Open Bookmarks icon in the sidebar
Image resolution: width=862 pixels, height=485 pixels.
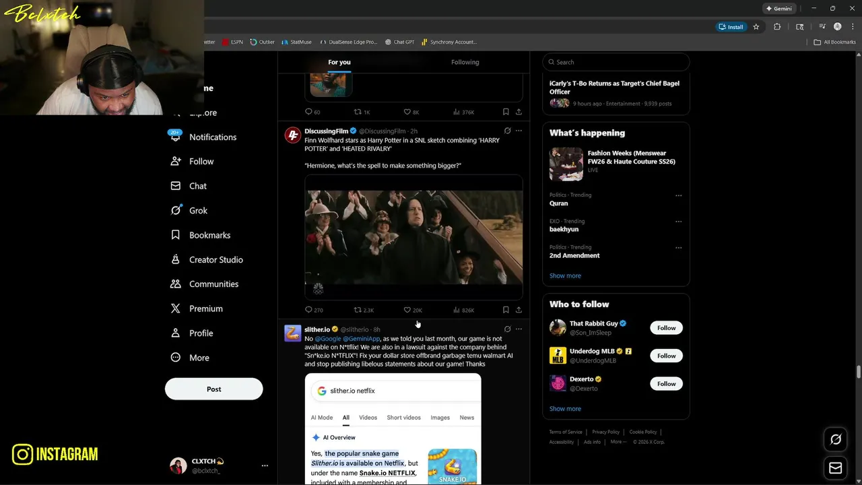[x=176, y=235]
